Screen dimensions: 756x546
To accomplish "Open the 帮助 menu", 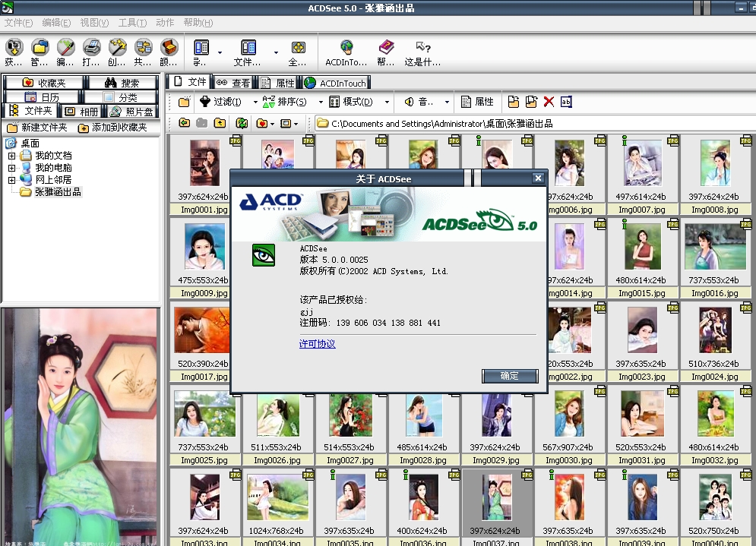I will [198, 23].
